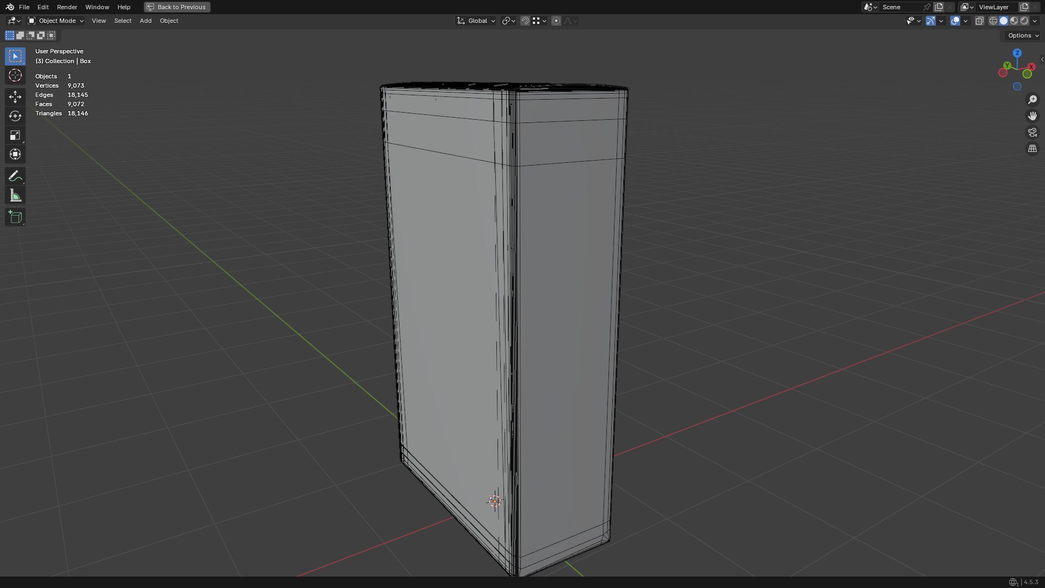Select the Measure tool

pos(15,195)
